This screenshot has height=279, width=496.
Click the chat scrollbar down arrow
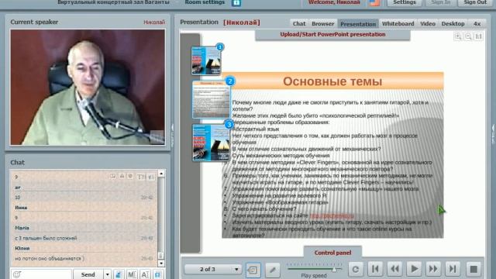pyautogui.click(x=161, y=263)
